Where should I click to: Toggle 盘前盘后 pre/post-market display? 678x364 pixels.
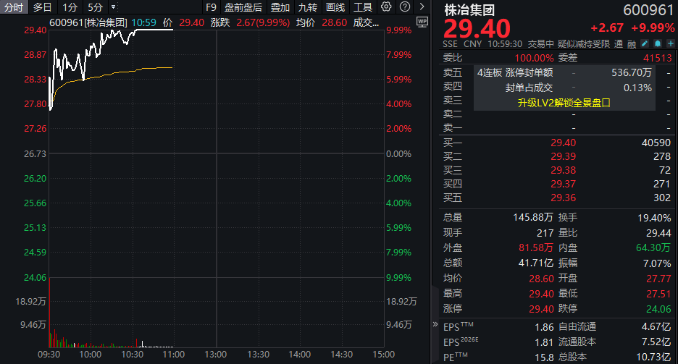click(x=243, y=7)
